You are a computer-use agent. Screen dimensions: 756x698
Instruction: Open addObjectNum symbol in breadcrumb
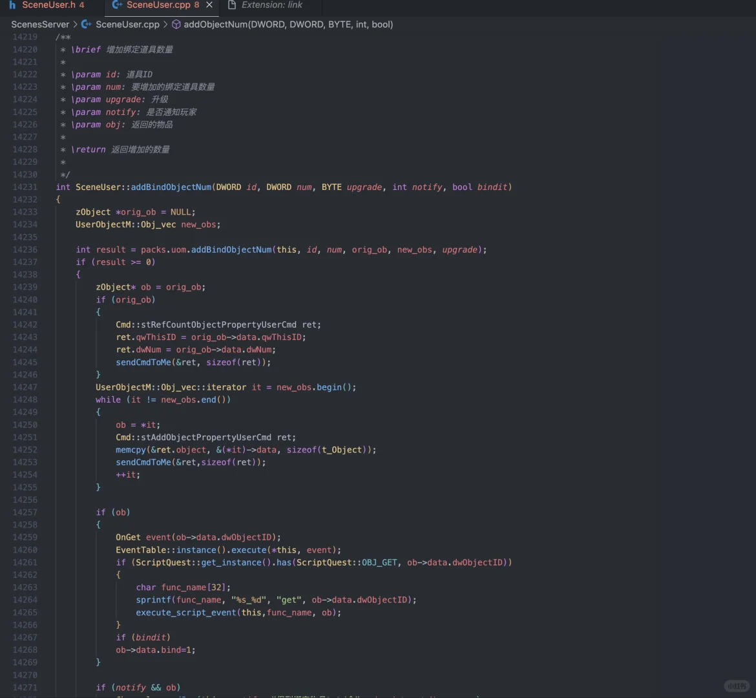coord(288,24)
